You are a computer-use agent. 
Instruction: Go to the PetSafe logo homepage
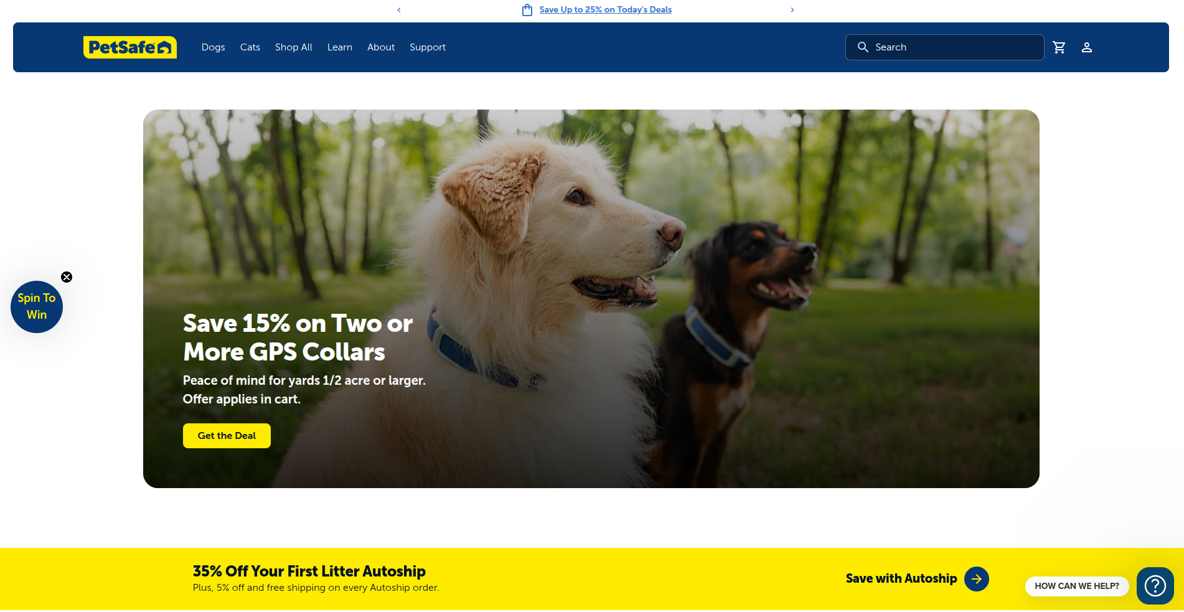coord(130,47)
